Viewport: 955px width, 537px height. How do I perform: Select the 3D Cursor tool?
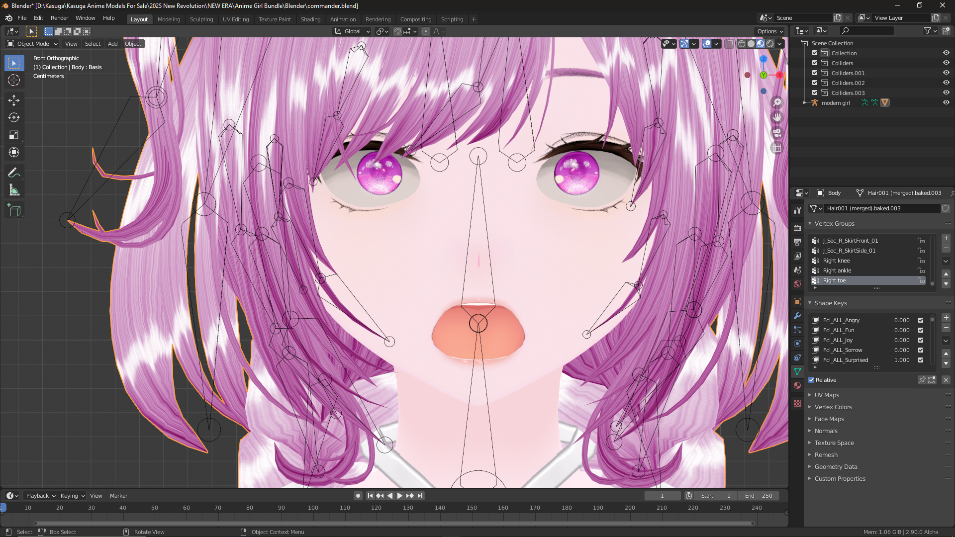click(14, 81)
